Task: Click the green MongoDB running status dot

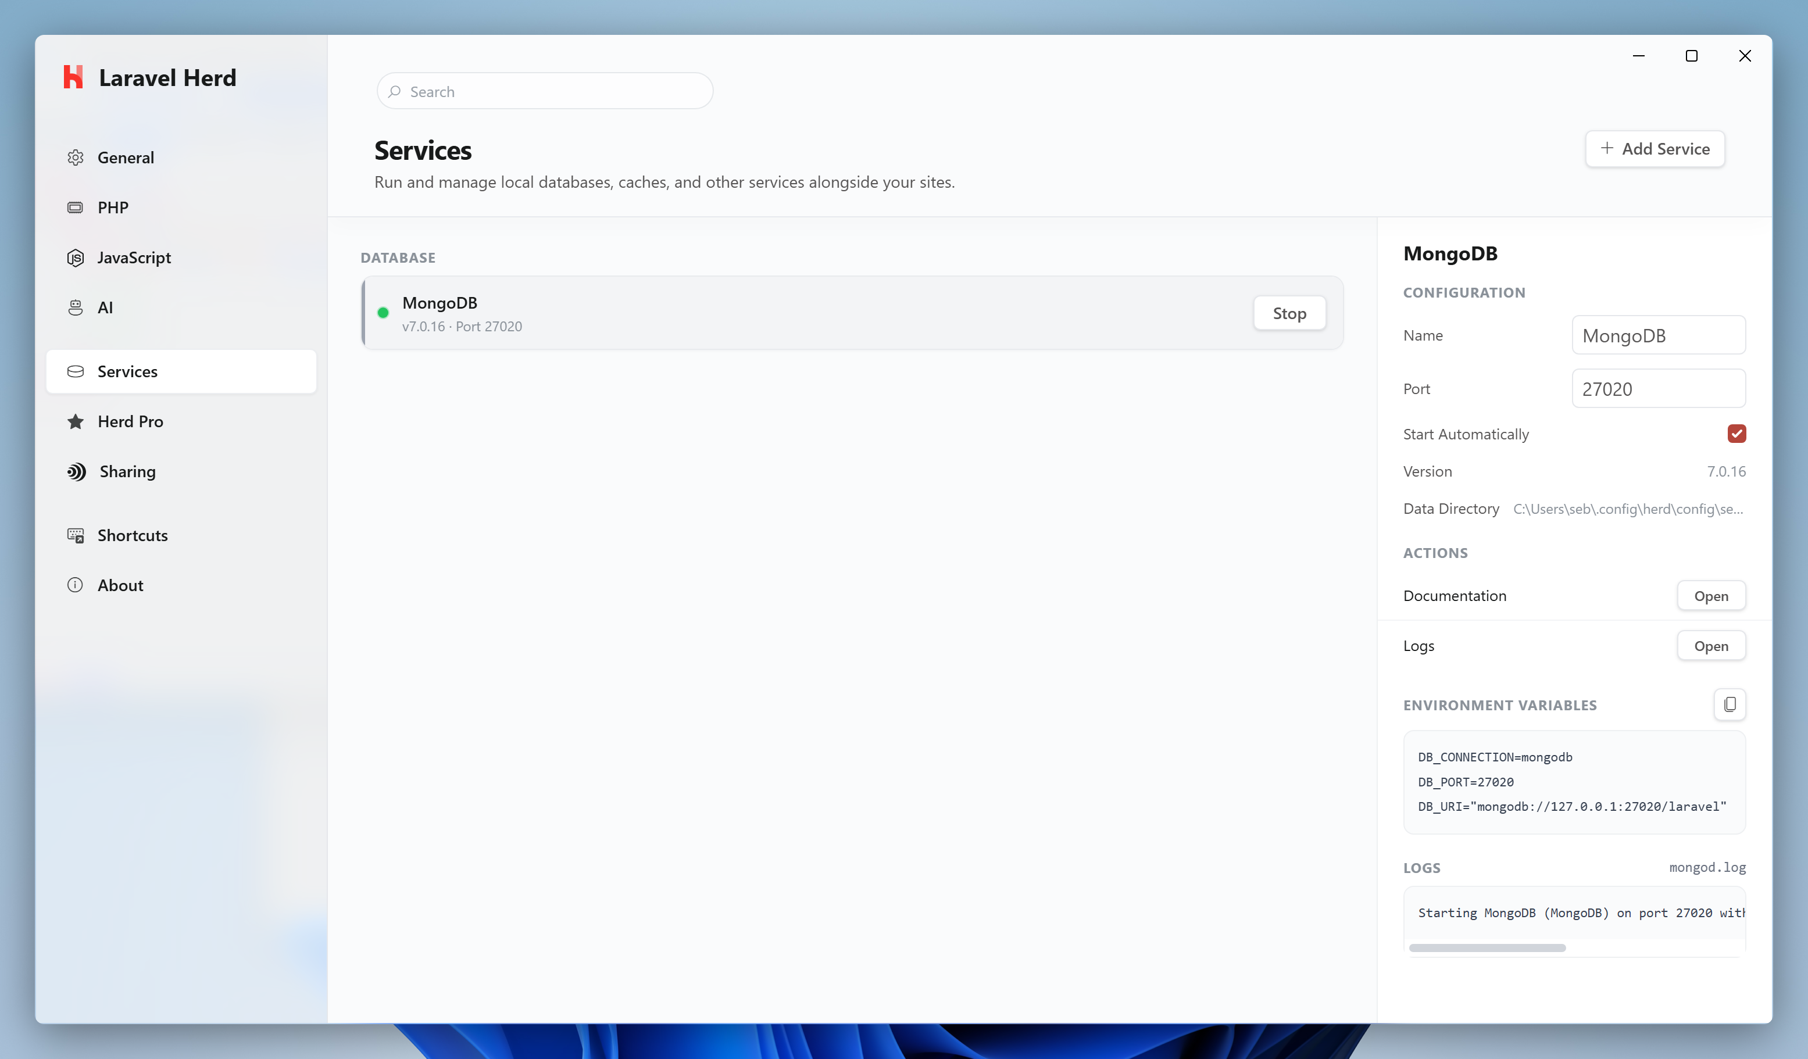Action: 383,313
